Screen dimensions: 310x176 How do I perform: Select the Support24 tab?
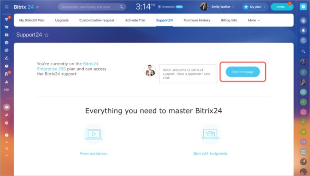(164, 20)
